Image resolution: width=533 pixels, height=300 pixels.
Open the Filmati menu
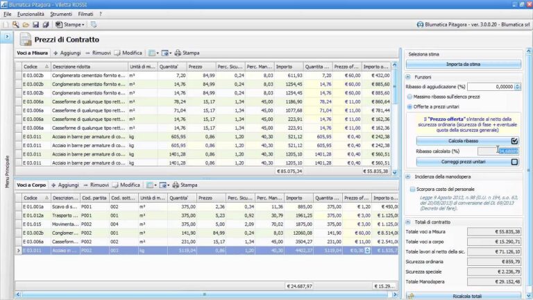[85, 14]
